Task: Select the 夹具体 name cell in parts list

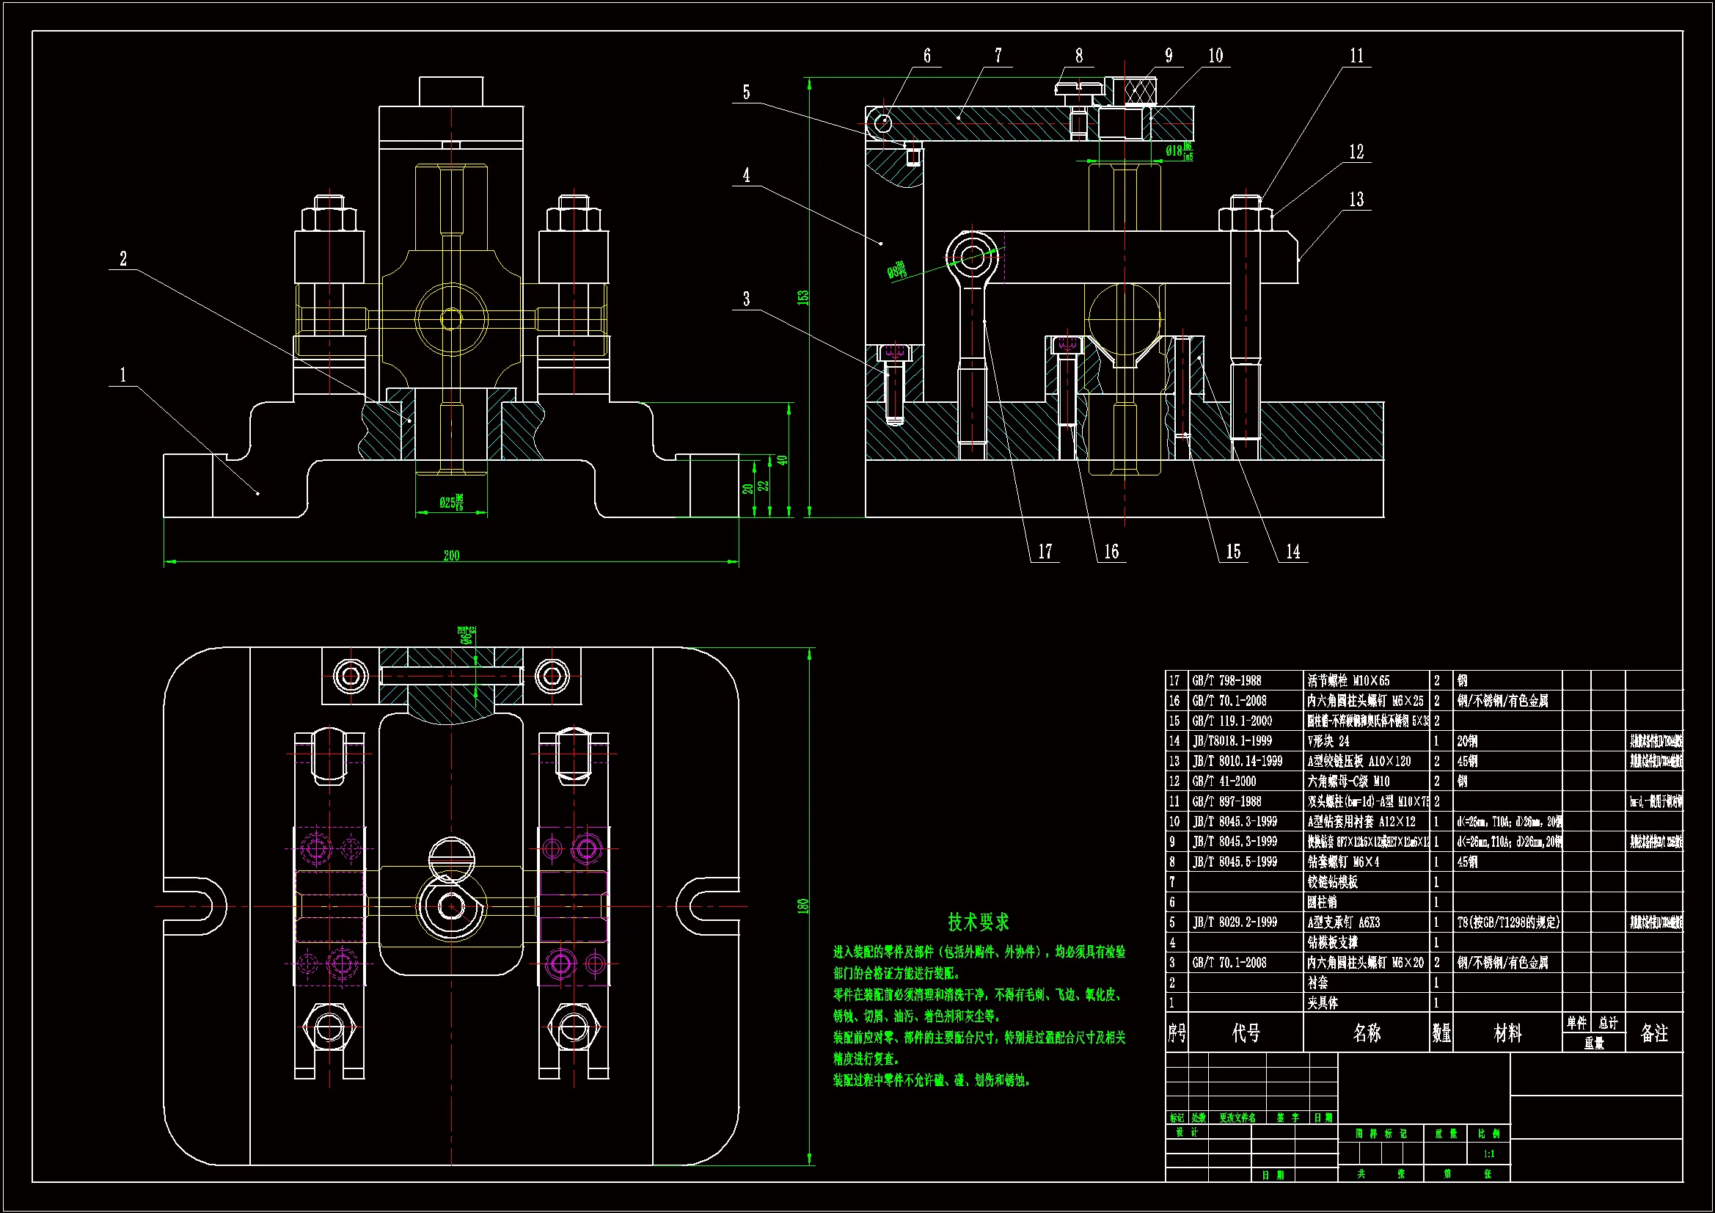Action: (1322, 1003)
